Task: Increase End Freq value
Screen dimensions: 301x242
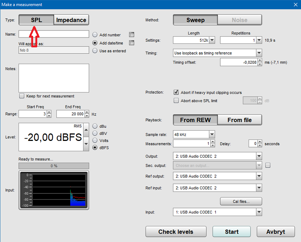Action: 87,112
